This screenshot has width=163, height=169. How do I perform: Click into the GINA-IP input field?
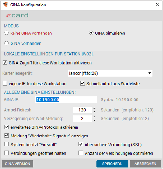coord(66,99)
